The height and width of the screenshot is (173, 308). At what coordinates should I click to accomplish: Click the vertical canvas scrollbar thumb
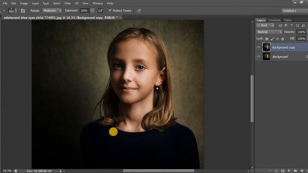[252, 99]
